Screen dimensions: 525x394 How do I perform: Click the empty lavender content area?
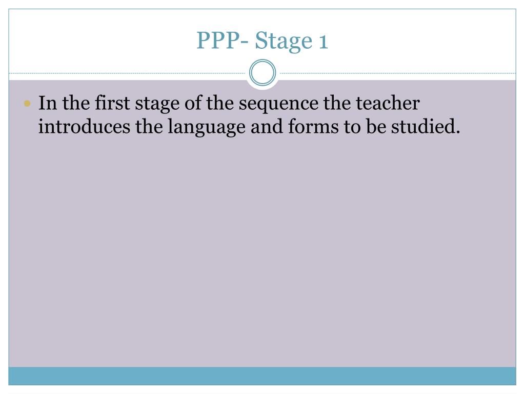click(262, 251)
